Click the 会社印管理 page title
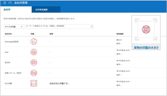 coord(21,3)
